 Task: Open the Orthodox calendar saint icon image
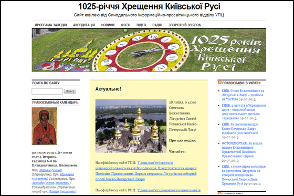pyautogui.click(x=45, y=126)
